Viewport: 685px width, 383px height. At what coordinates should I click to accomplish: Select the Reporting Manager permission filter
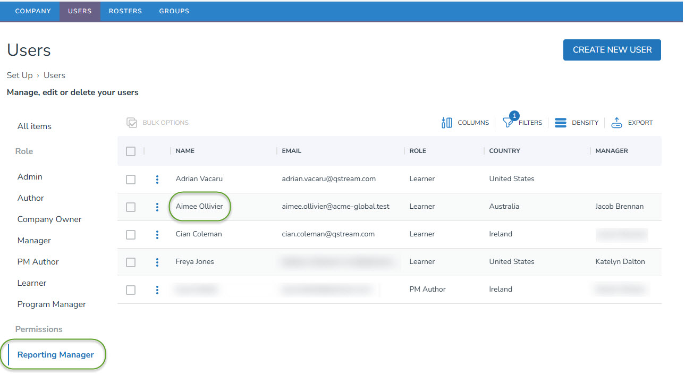click(x=56, y=355)
